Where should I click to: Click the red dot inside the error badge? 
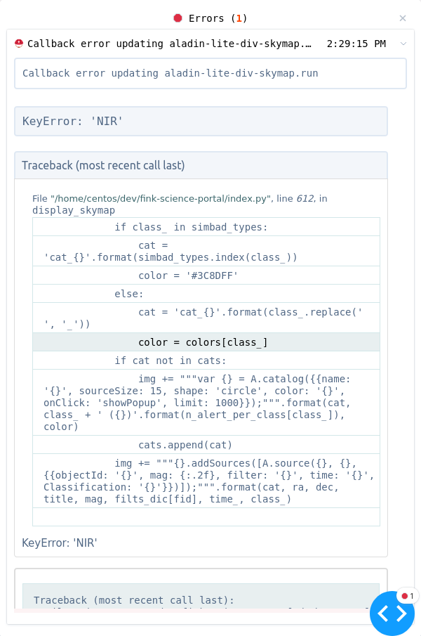pyautogui.click(x=403, y=595)
